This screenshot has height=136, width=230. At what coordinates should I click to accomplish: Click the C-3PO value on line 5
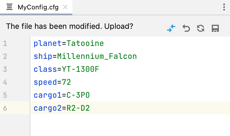click(x=78, y=95)
